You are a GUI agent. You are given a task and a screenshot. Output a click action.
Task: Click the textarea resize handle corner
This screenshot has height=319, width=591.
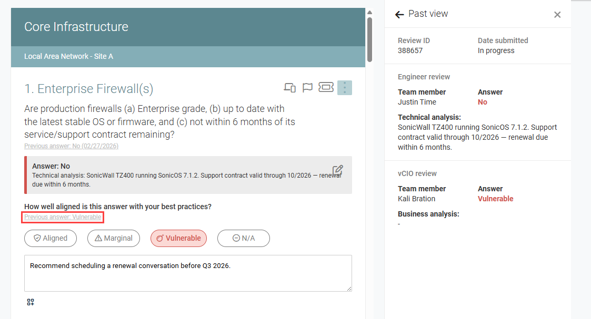349,289
